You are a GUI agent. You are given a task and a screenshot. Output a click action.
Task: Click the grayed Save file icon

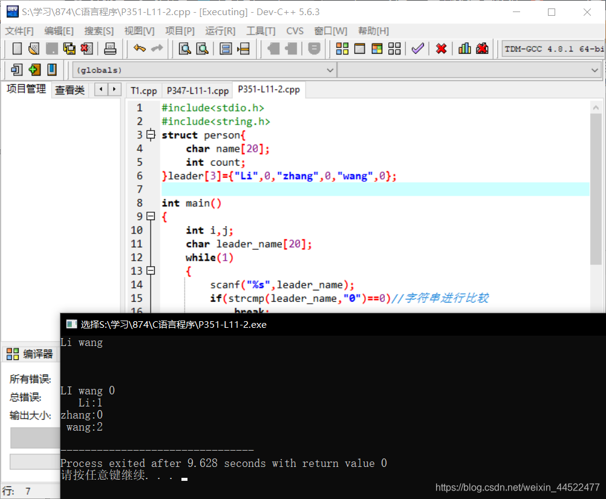(51, 49)
